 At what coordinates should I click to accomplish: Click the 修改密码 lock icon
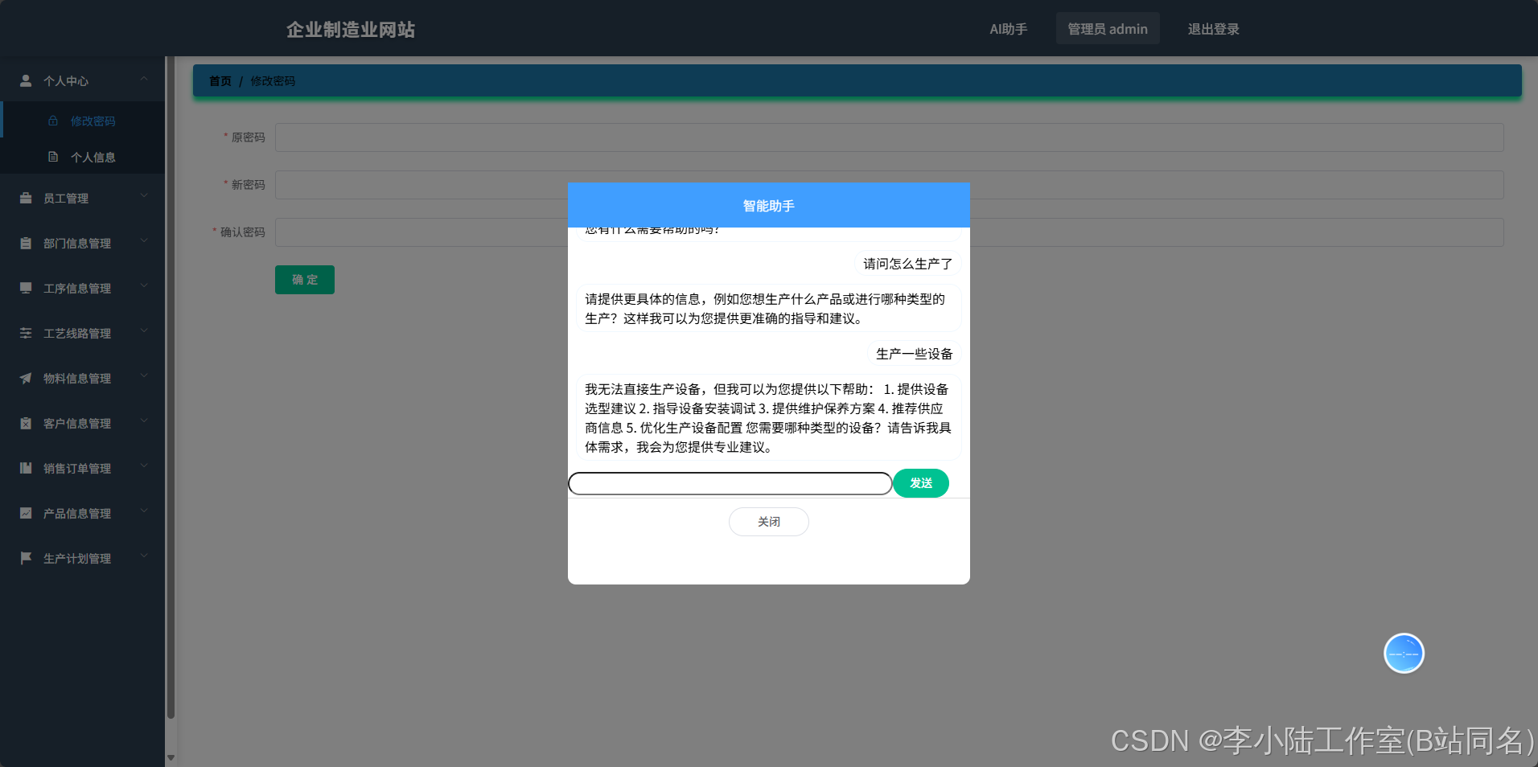tap(52, 121)
